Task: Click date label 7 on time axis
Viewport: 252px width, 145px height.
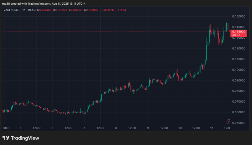Action: pyautogui.click(x=84, y=128)
